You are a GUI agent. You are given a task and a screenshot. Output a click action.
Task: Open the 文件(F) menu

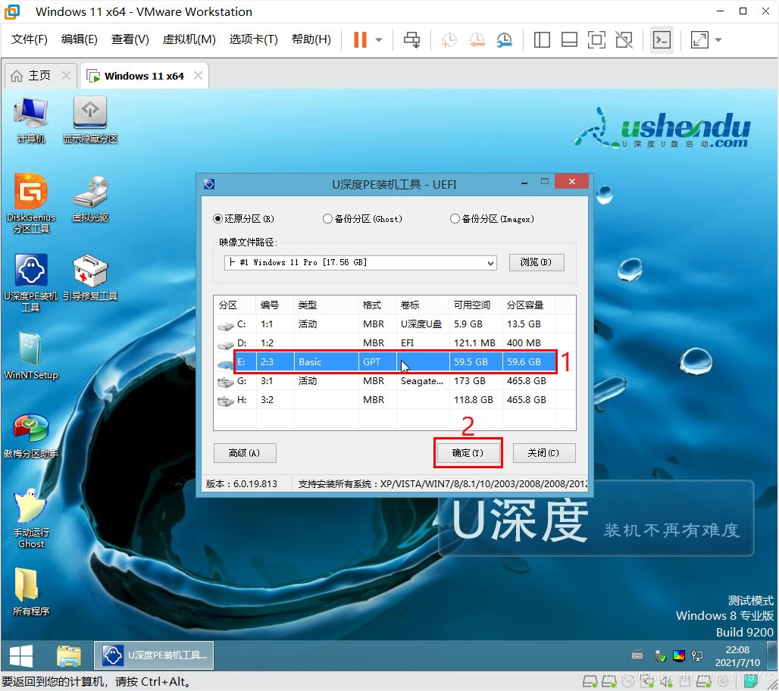pyautogui.click(x=30, y=39)
